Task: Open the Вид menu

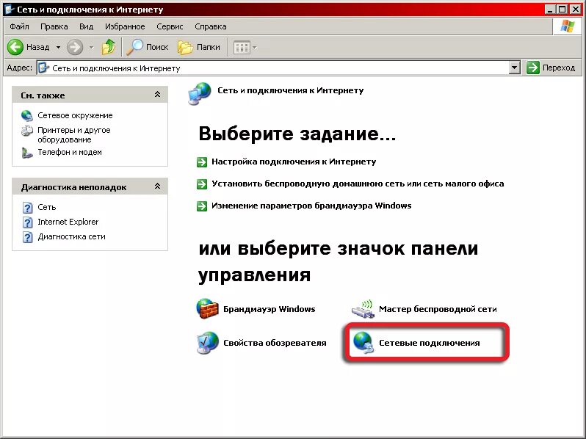Action: coord(87,26)
